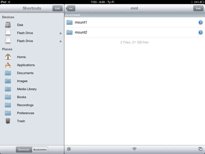Image resolution: width=205 pixels, height=154 pixels.
Task: Select Disk under Devices
Action: (x=20, y=25)
